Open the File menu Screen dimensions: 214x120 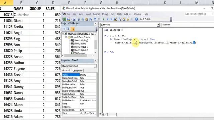click(69, 14)
